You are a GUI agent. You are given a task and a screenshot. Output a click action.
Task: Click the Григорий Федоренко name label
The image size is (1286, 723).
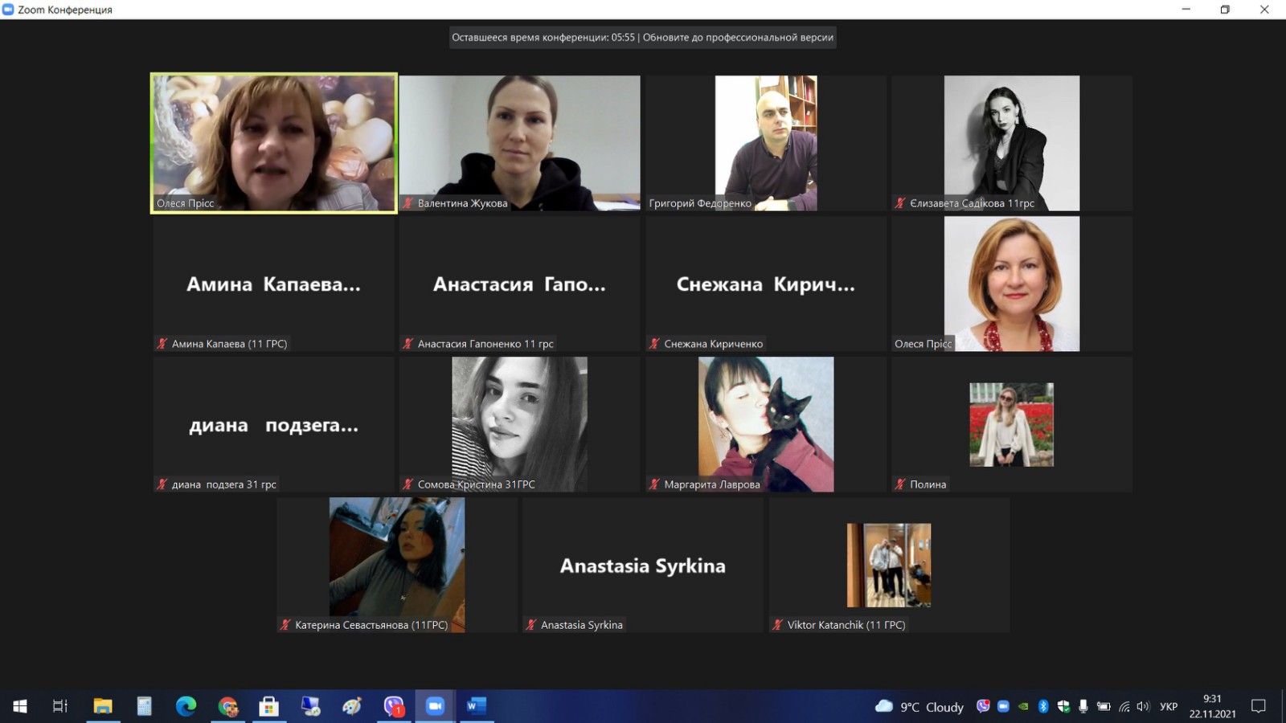[x=700, y=203]
